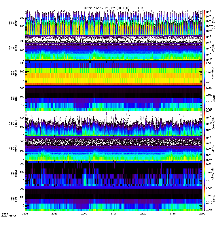Click the nT²/Hz unit label of thc scm3

tap(213, 148)
